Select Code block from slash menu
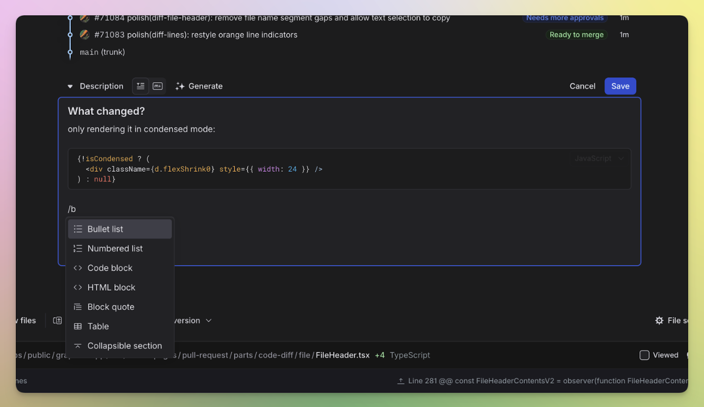Image resolution: width=704 pixels, height=407 pixels. [110, 268]
